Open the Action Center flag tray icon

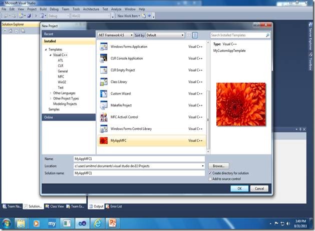pyautogui.click(x=276, y=223)
